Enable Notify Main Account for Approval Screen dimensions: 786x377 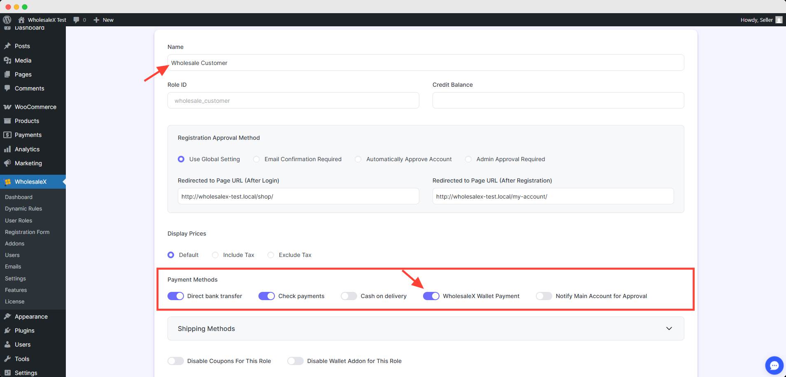544,296
